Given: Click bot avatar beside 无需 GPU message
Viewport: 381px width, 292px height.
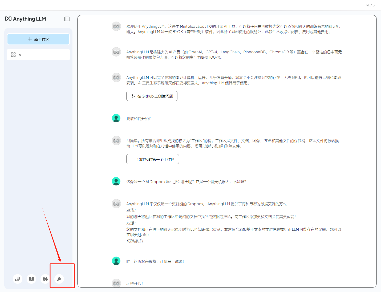Looking at the screenshot, I should click(x=116, y=78).
